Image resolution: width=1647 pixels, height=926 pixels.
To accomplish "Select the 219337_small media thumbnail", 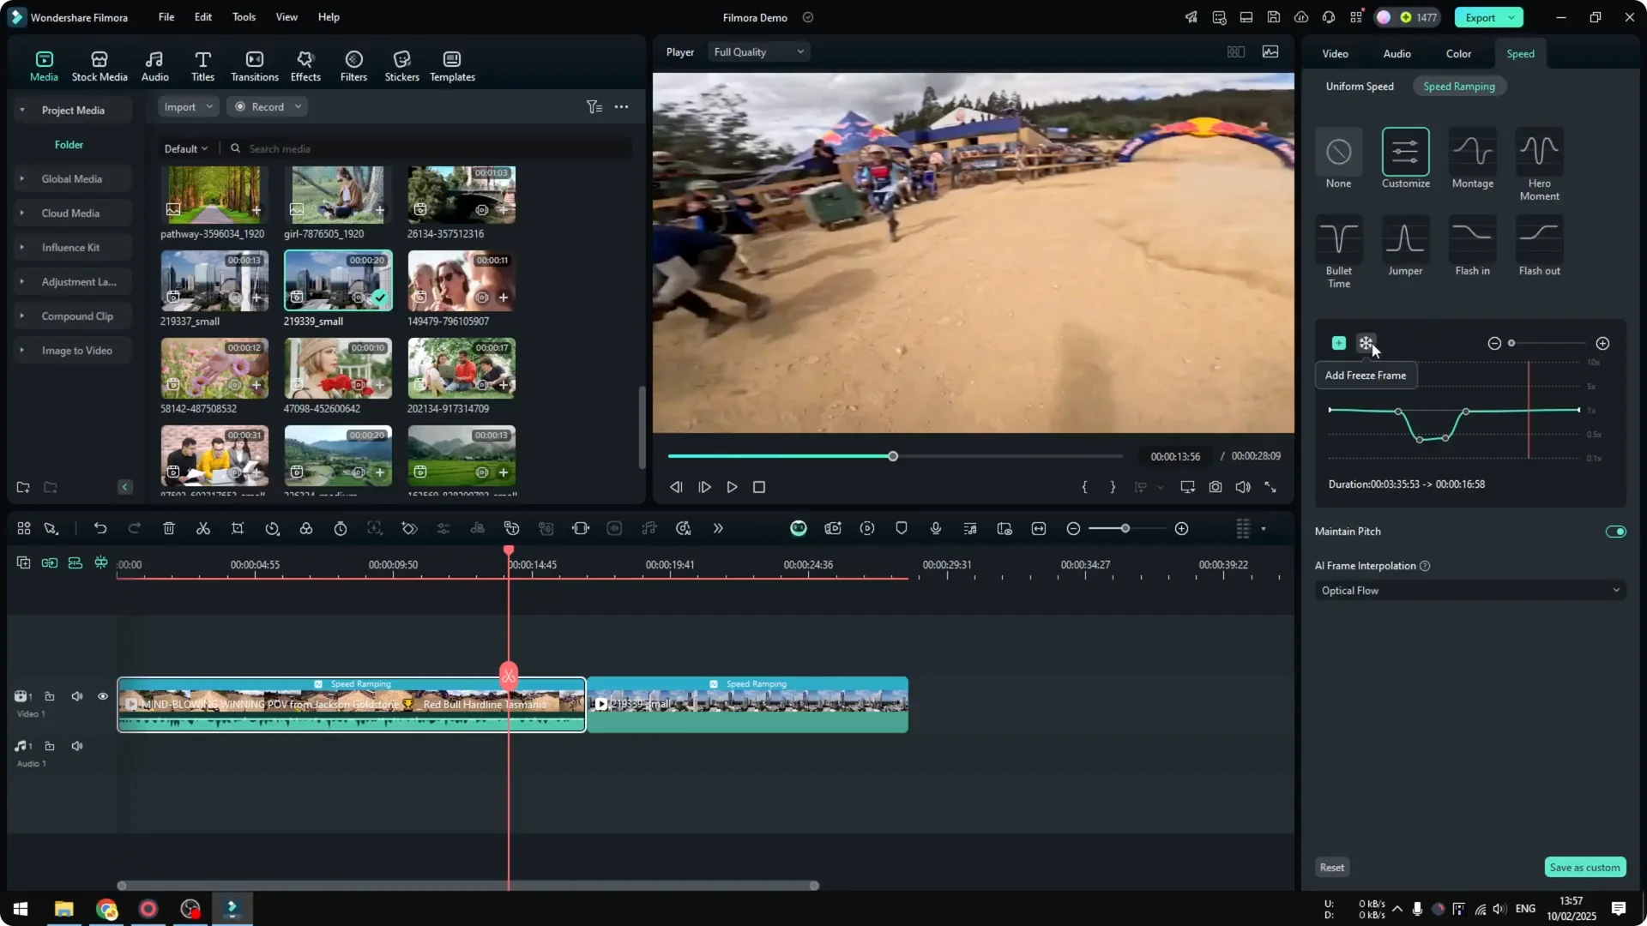I will (213, 280).
